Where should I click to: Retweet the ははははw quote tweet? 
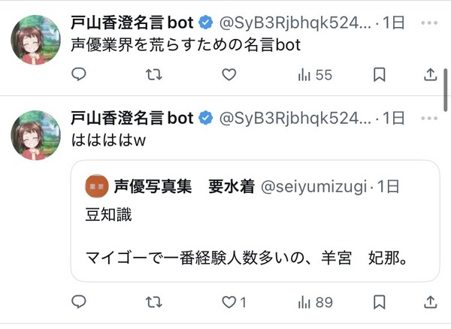tap(154, 302)
